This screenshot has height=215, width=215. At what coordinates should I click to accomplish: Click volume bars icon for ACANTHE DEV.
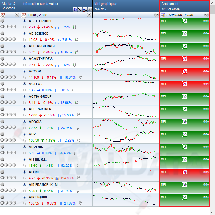(x=57, y=65)
